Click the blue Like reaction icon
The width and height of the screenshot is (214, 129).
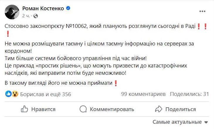9,94
